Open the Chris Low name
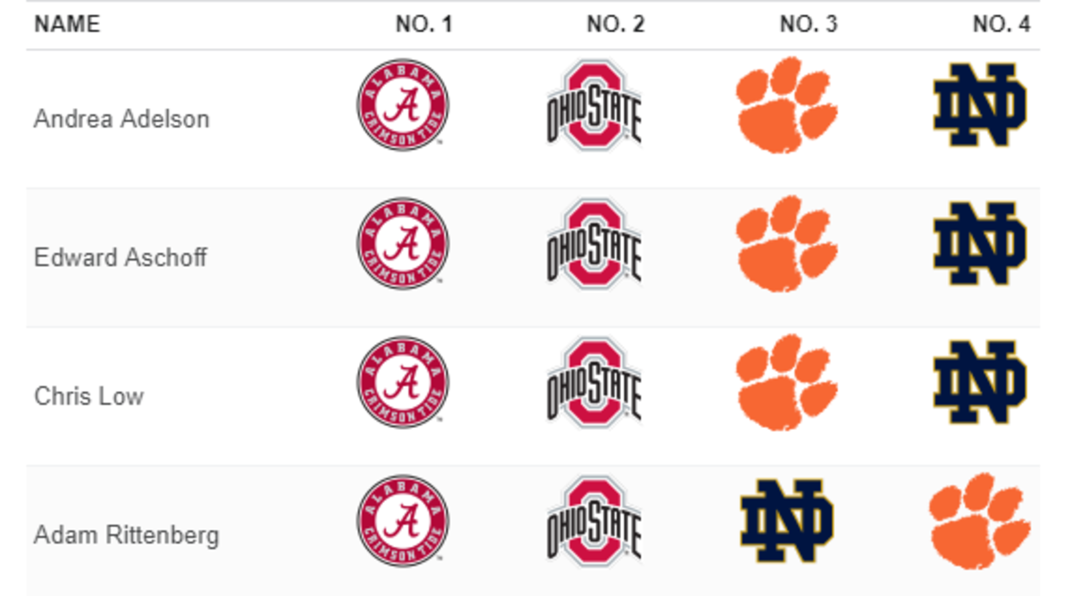 [88, 396]
